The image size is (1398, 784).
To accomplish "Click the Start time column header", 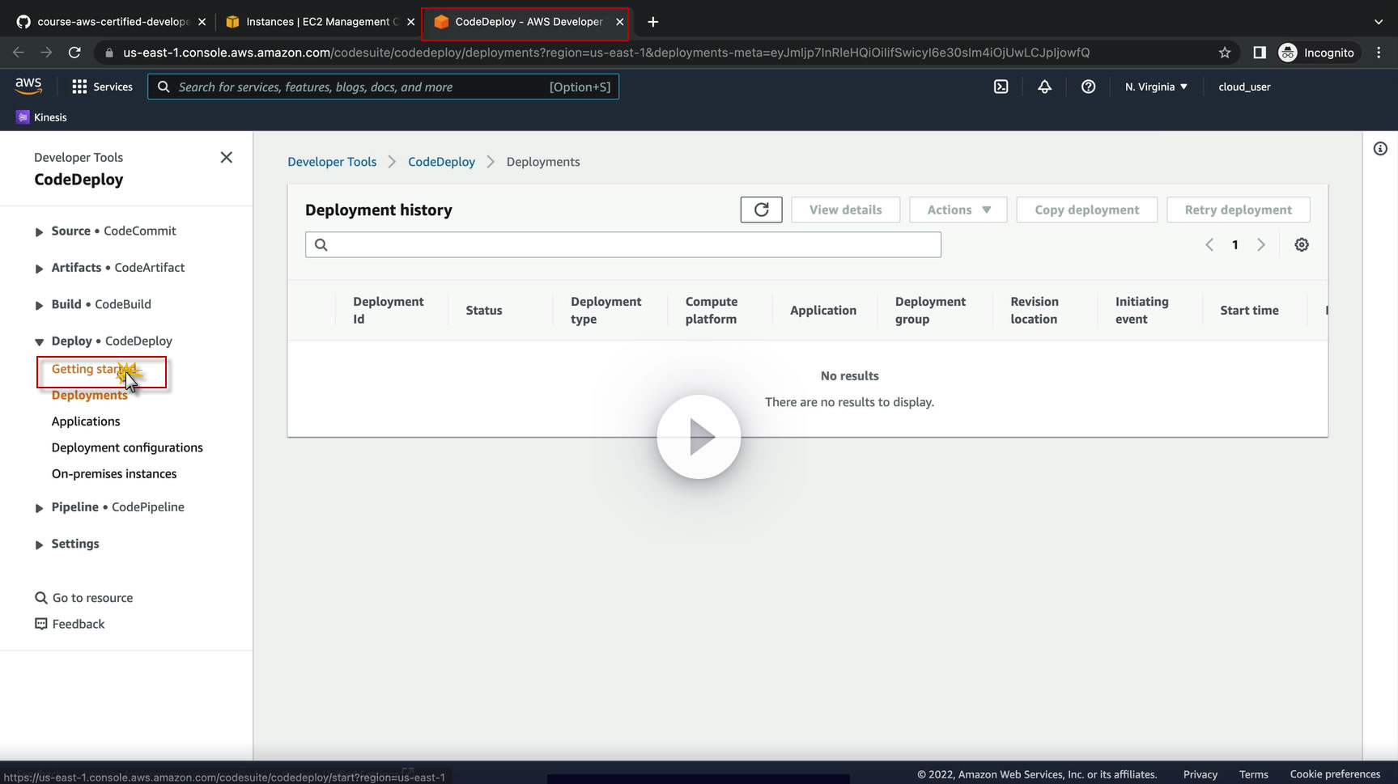I will point(1249,311).
